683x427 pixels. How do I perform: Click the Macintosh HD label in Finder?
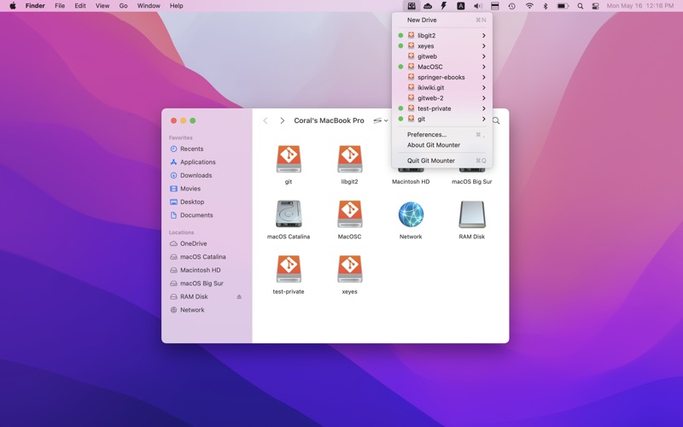(x=411, y=182)
